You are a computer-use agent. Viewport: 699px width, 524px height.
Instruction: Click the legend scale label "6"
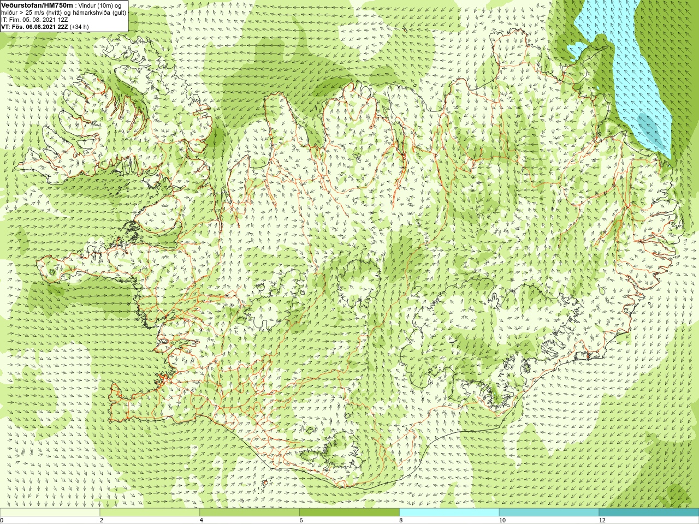click(x=301, y=520)
